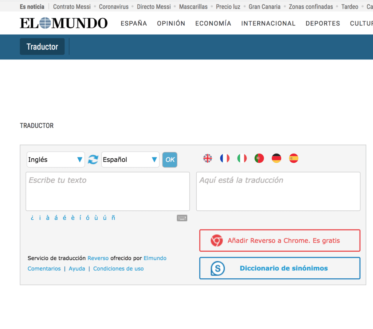
Task: Open the Coronavirus news topic link
Action: [x=114, y=7]
